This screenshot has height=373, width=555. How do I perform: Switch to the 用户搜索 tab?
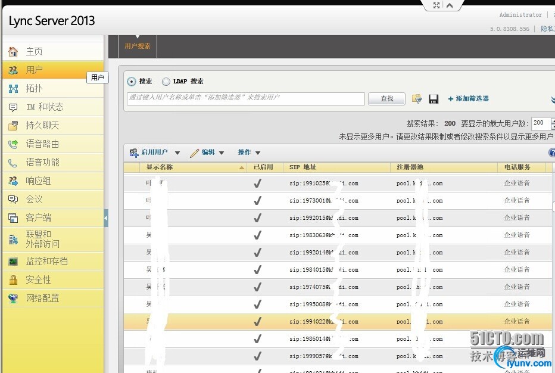138,46
